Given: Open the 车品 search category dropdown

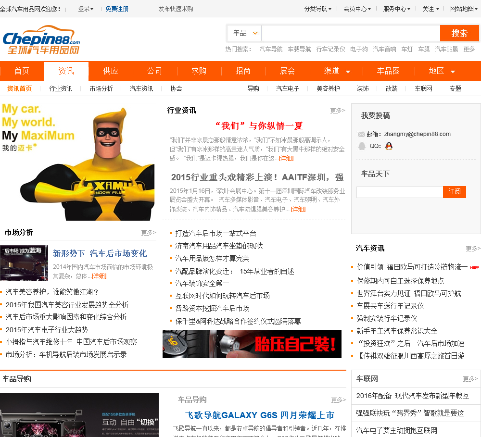Looking at the screenshot, I should coord(245,33).
